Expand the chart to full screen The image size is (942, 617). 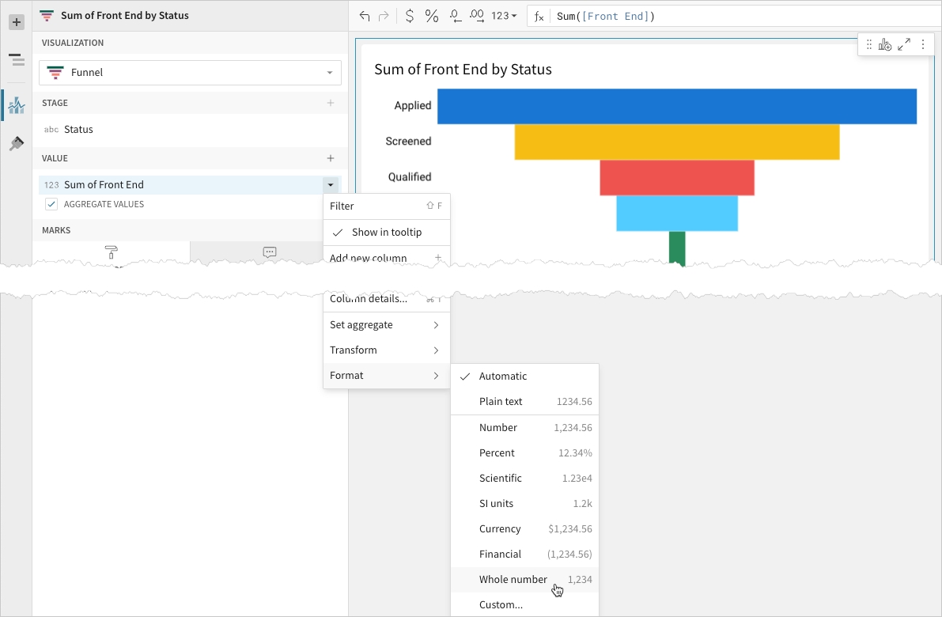(904, 45)
